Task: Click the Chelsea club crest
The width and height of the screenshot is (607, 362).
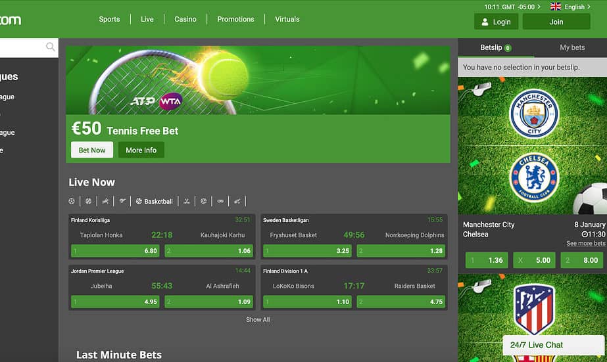Action: pos(534,177)
